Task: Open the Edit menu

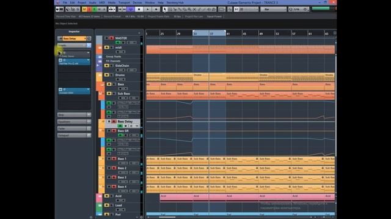Action: 72,2
